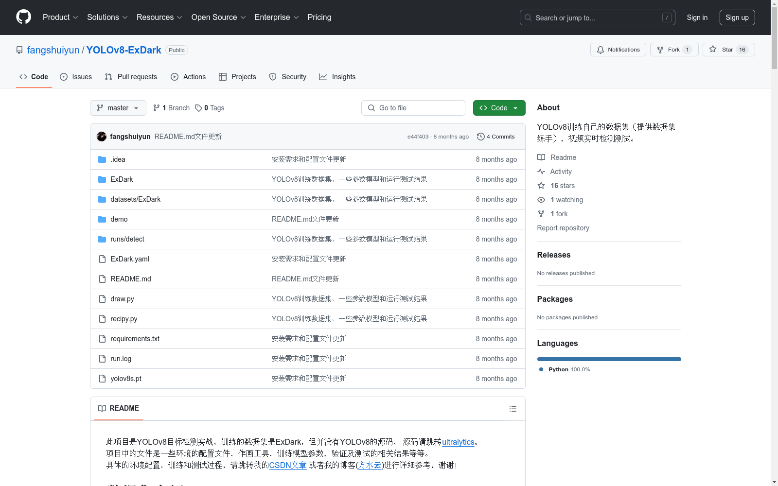Expand the Resources menu
This screenshot has height=486, width=778.
point(159,17)
